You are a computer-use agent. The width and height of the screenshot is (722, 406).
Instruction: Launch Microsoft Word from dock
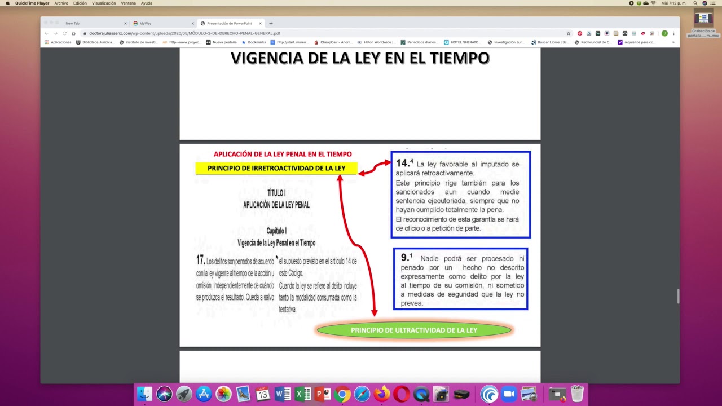[x=283, y=394]
